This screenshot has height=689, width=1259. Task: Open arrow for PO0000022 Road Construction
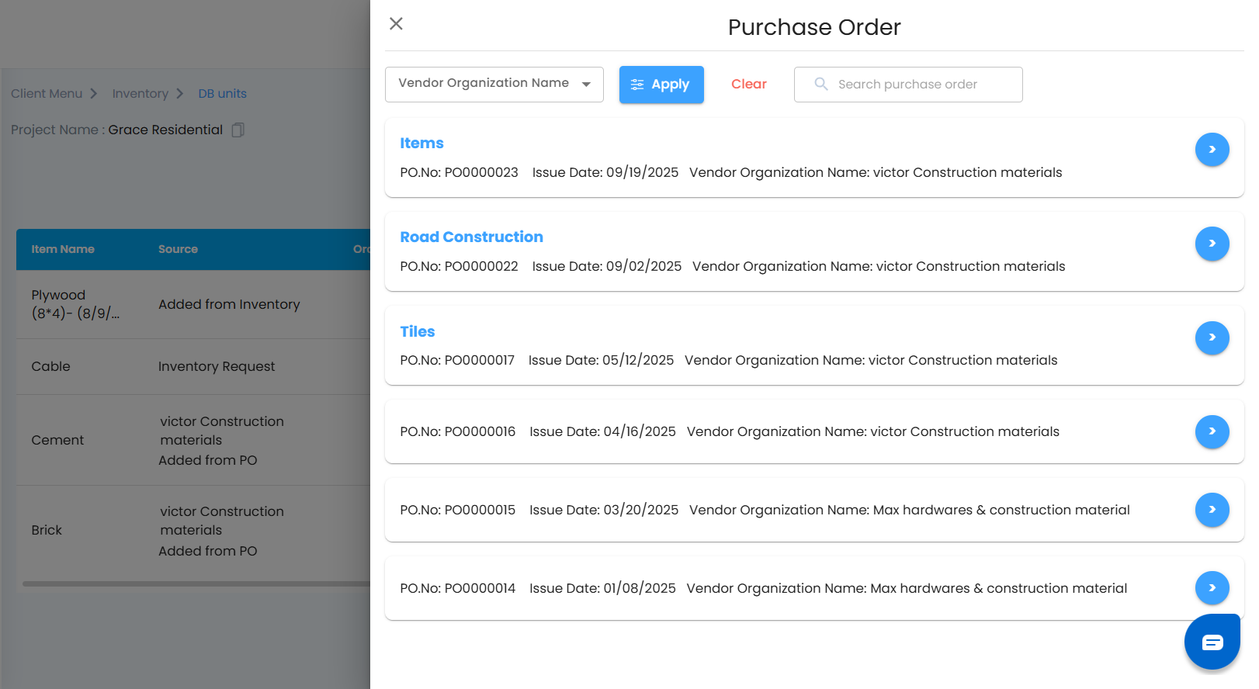(1211, 244)
